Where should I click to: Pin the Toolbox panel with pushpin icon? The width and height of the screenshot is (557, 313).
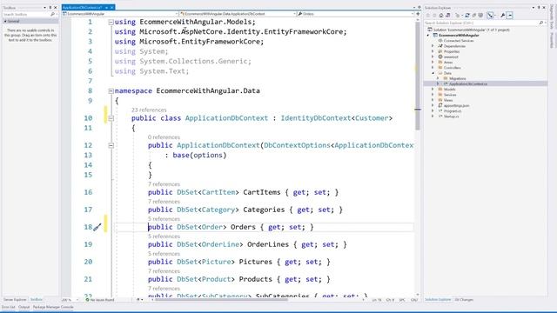pos(50,8)
